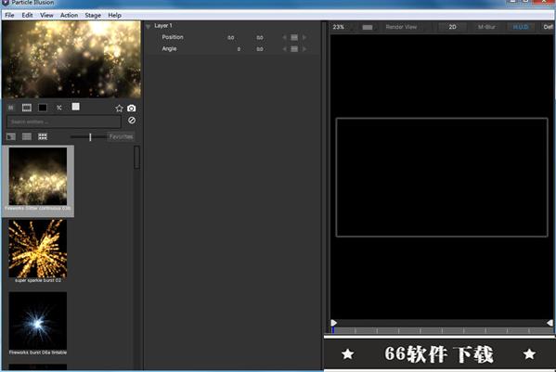Image resolution: width=556 pixels, height=372 pixels.
Task: Mark emitter as favorite with star icon
Action: pyautogui.click(x=119, y=108)
